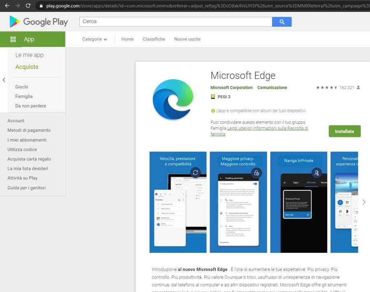370x292 pixels.
Task: Open Metodi di pagamento in sidebar
Action: click(x=29, y=130)
